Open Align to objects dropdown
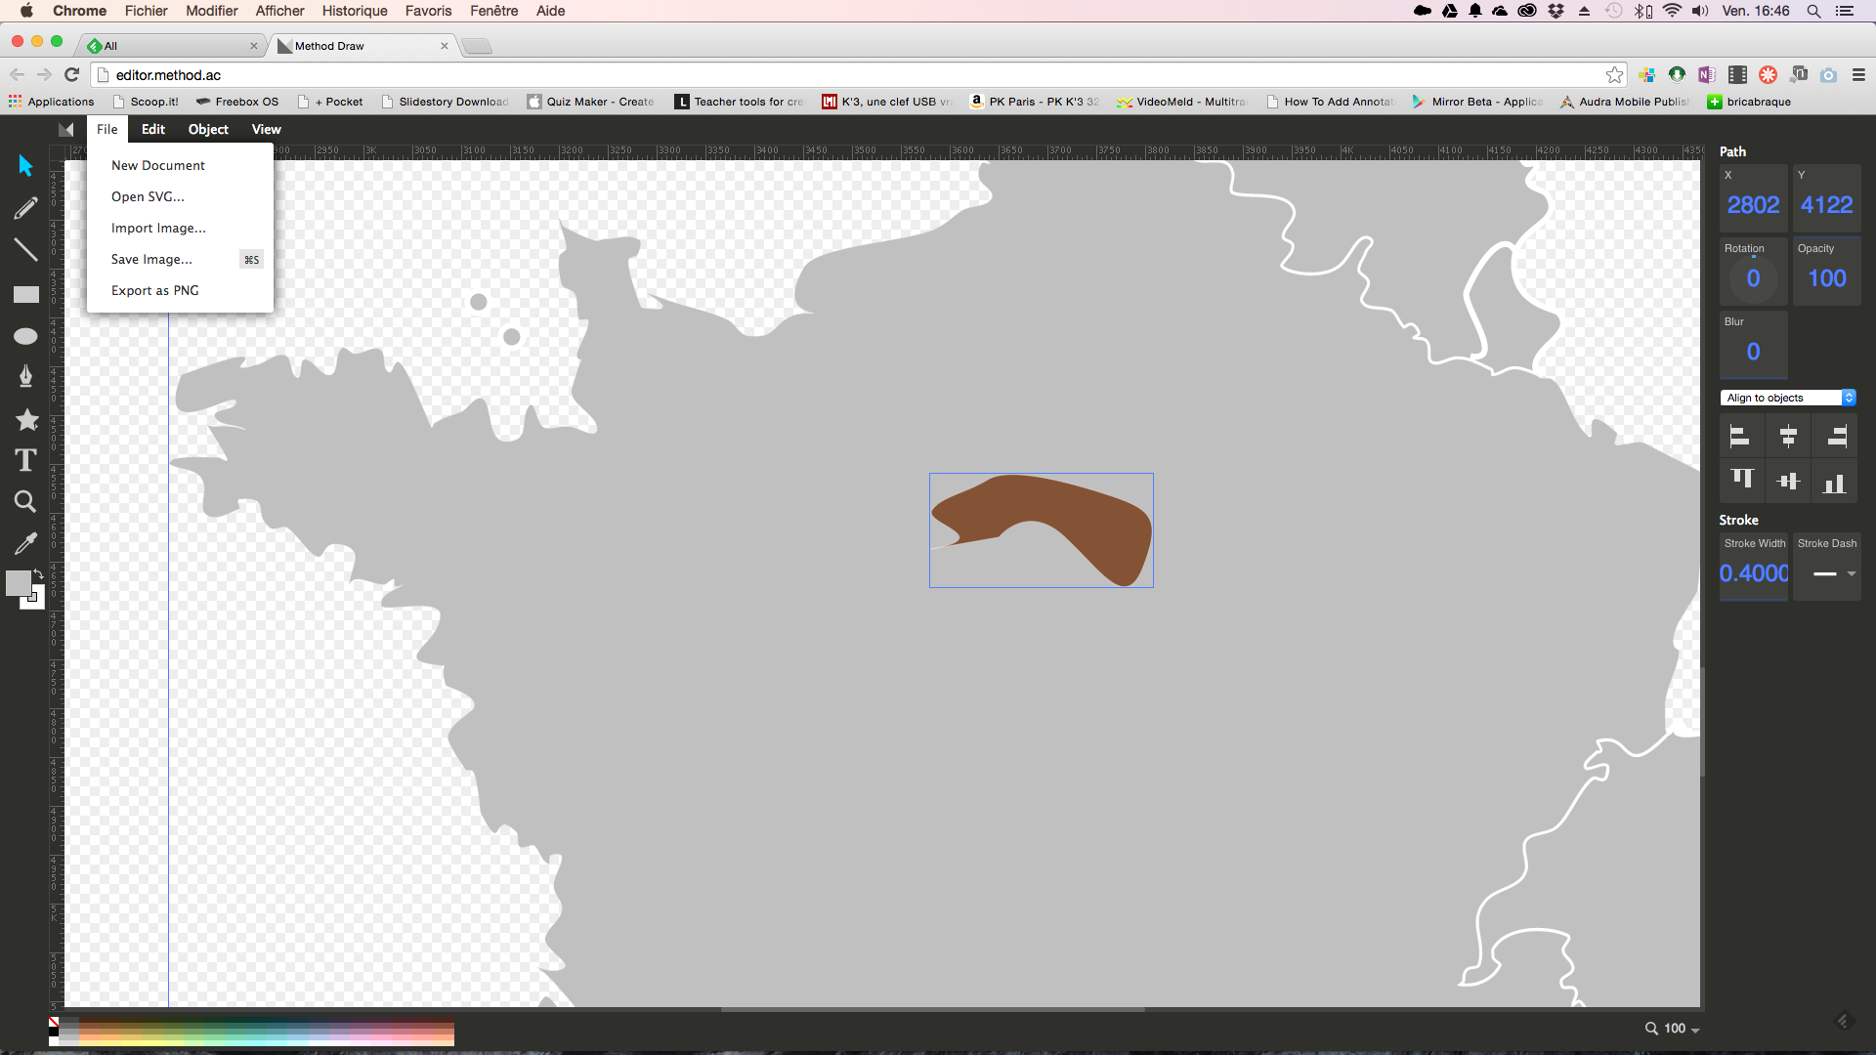Screen dimensions: 1876x1055 click(x=1787, y=398)
